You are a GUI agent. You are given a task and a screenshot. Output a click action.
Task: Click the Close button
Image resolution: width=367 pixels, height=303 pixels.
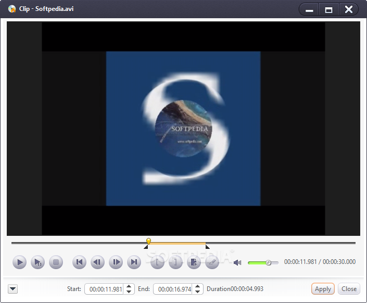[x=349, y=289]
